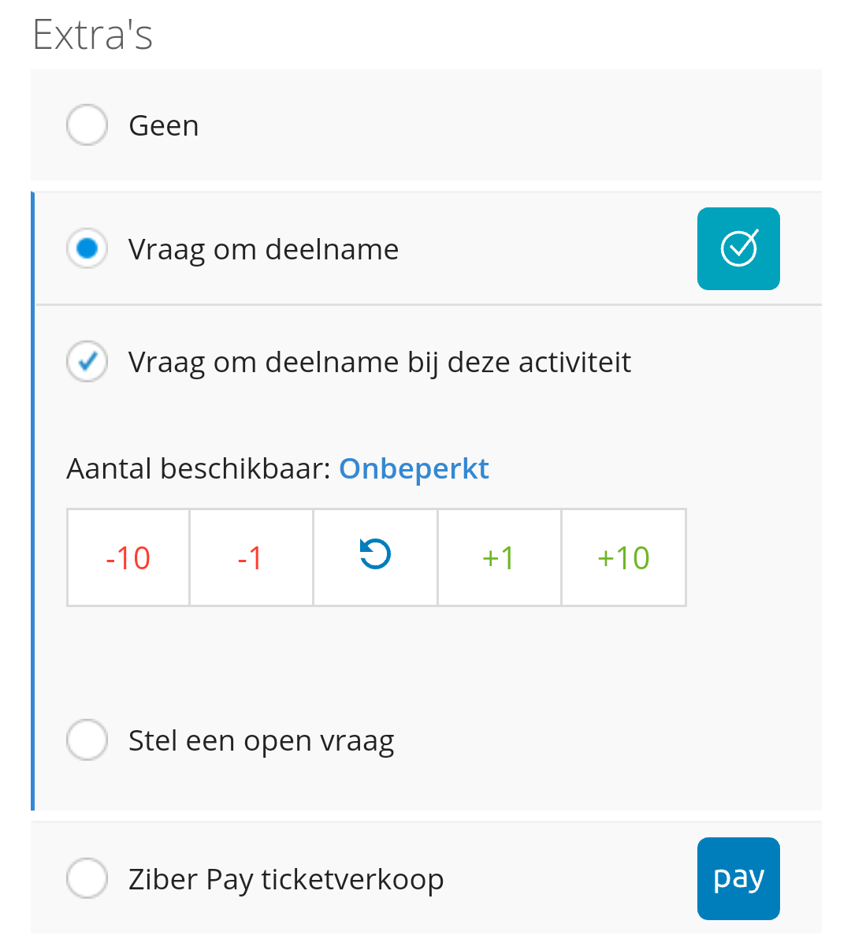
Task: Click the Geen option label text
Action: pyautogui.click(x=163, y=125)
